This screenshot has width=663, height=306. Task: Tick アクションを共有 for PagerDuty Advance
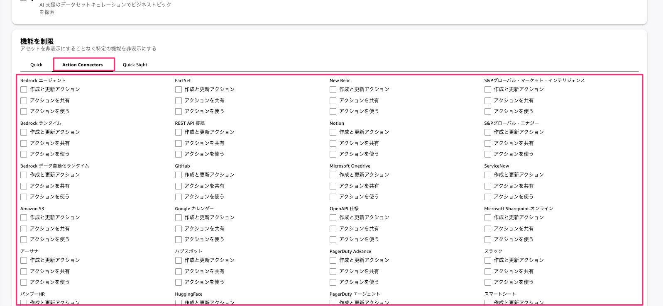[333, 272]
